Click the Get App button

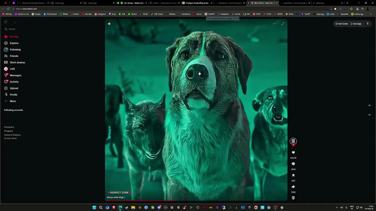click(356, 24)
